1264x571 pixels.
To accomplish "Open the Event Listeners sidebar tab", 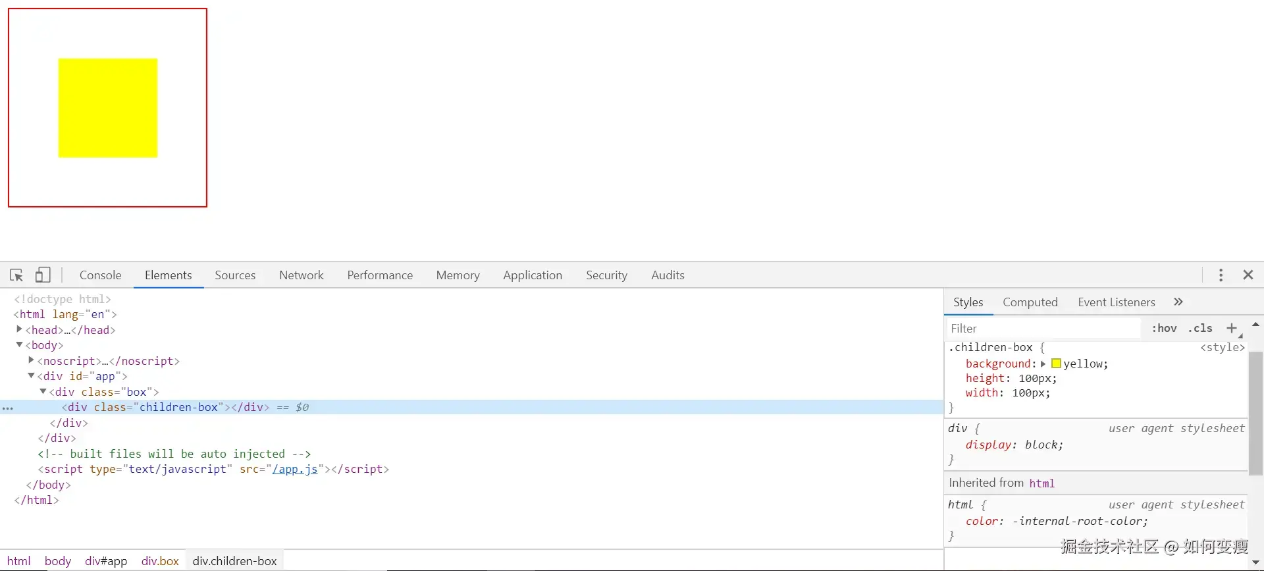I will point(1117,302).
